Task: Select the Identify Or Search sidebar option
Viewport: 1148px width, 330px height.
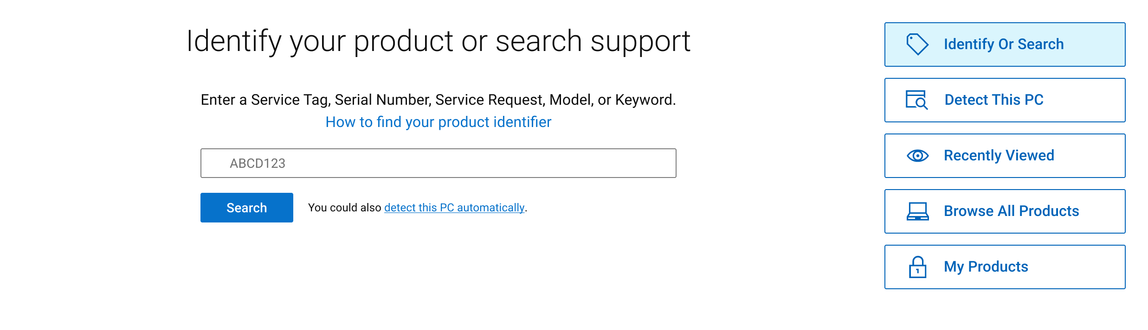Action: tap(1004, 44)
